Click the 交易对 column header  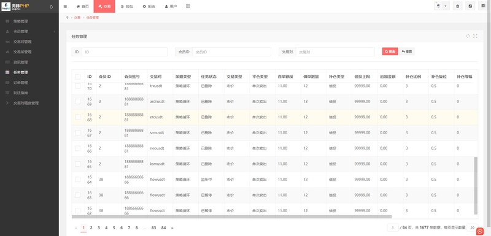point(156,77)
